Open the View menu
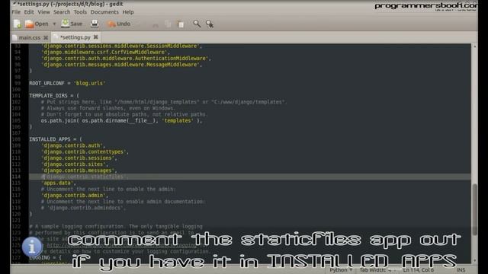 [43, 12]
